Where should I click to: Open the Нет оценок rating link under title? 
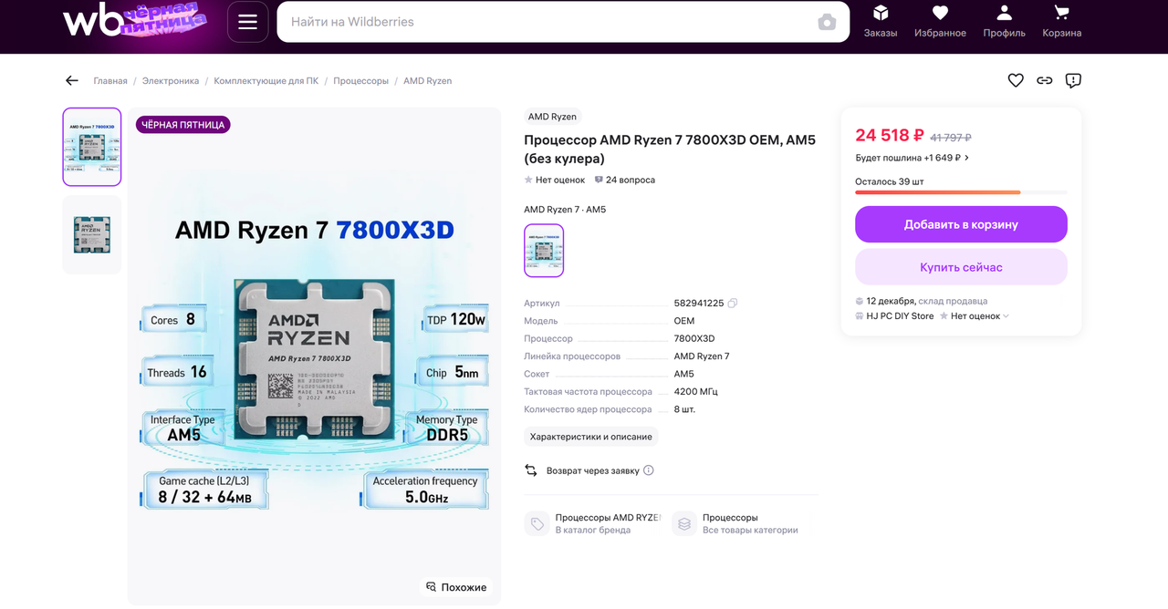point(554,180)
